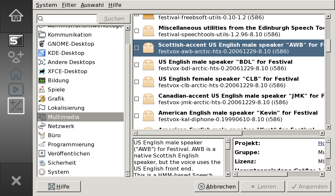Open the GNOME-Desktop footprint category

point(71,44)
